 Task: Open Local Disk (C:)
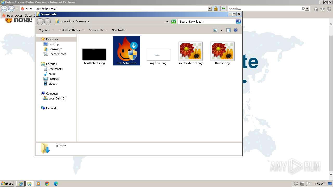57,98
